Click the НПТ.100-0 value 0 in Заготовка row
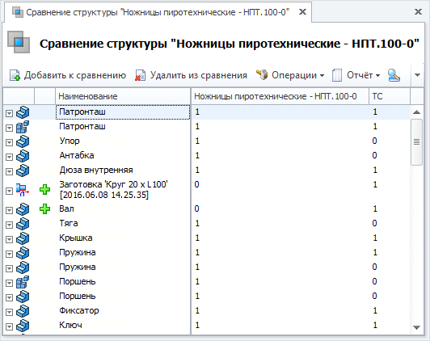This screenshot has height=341, width=430. [196, 184]
